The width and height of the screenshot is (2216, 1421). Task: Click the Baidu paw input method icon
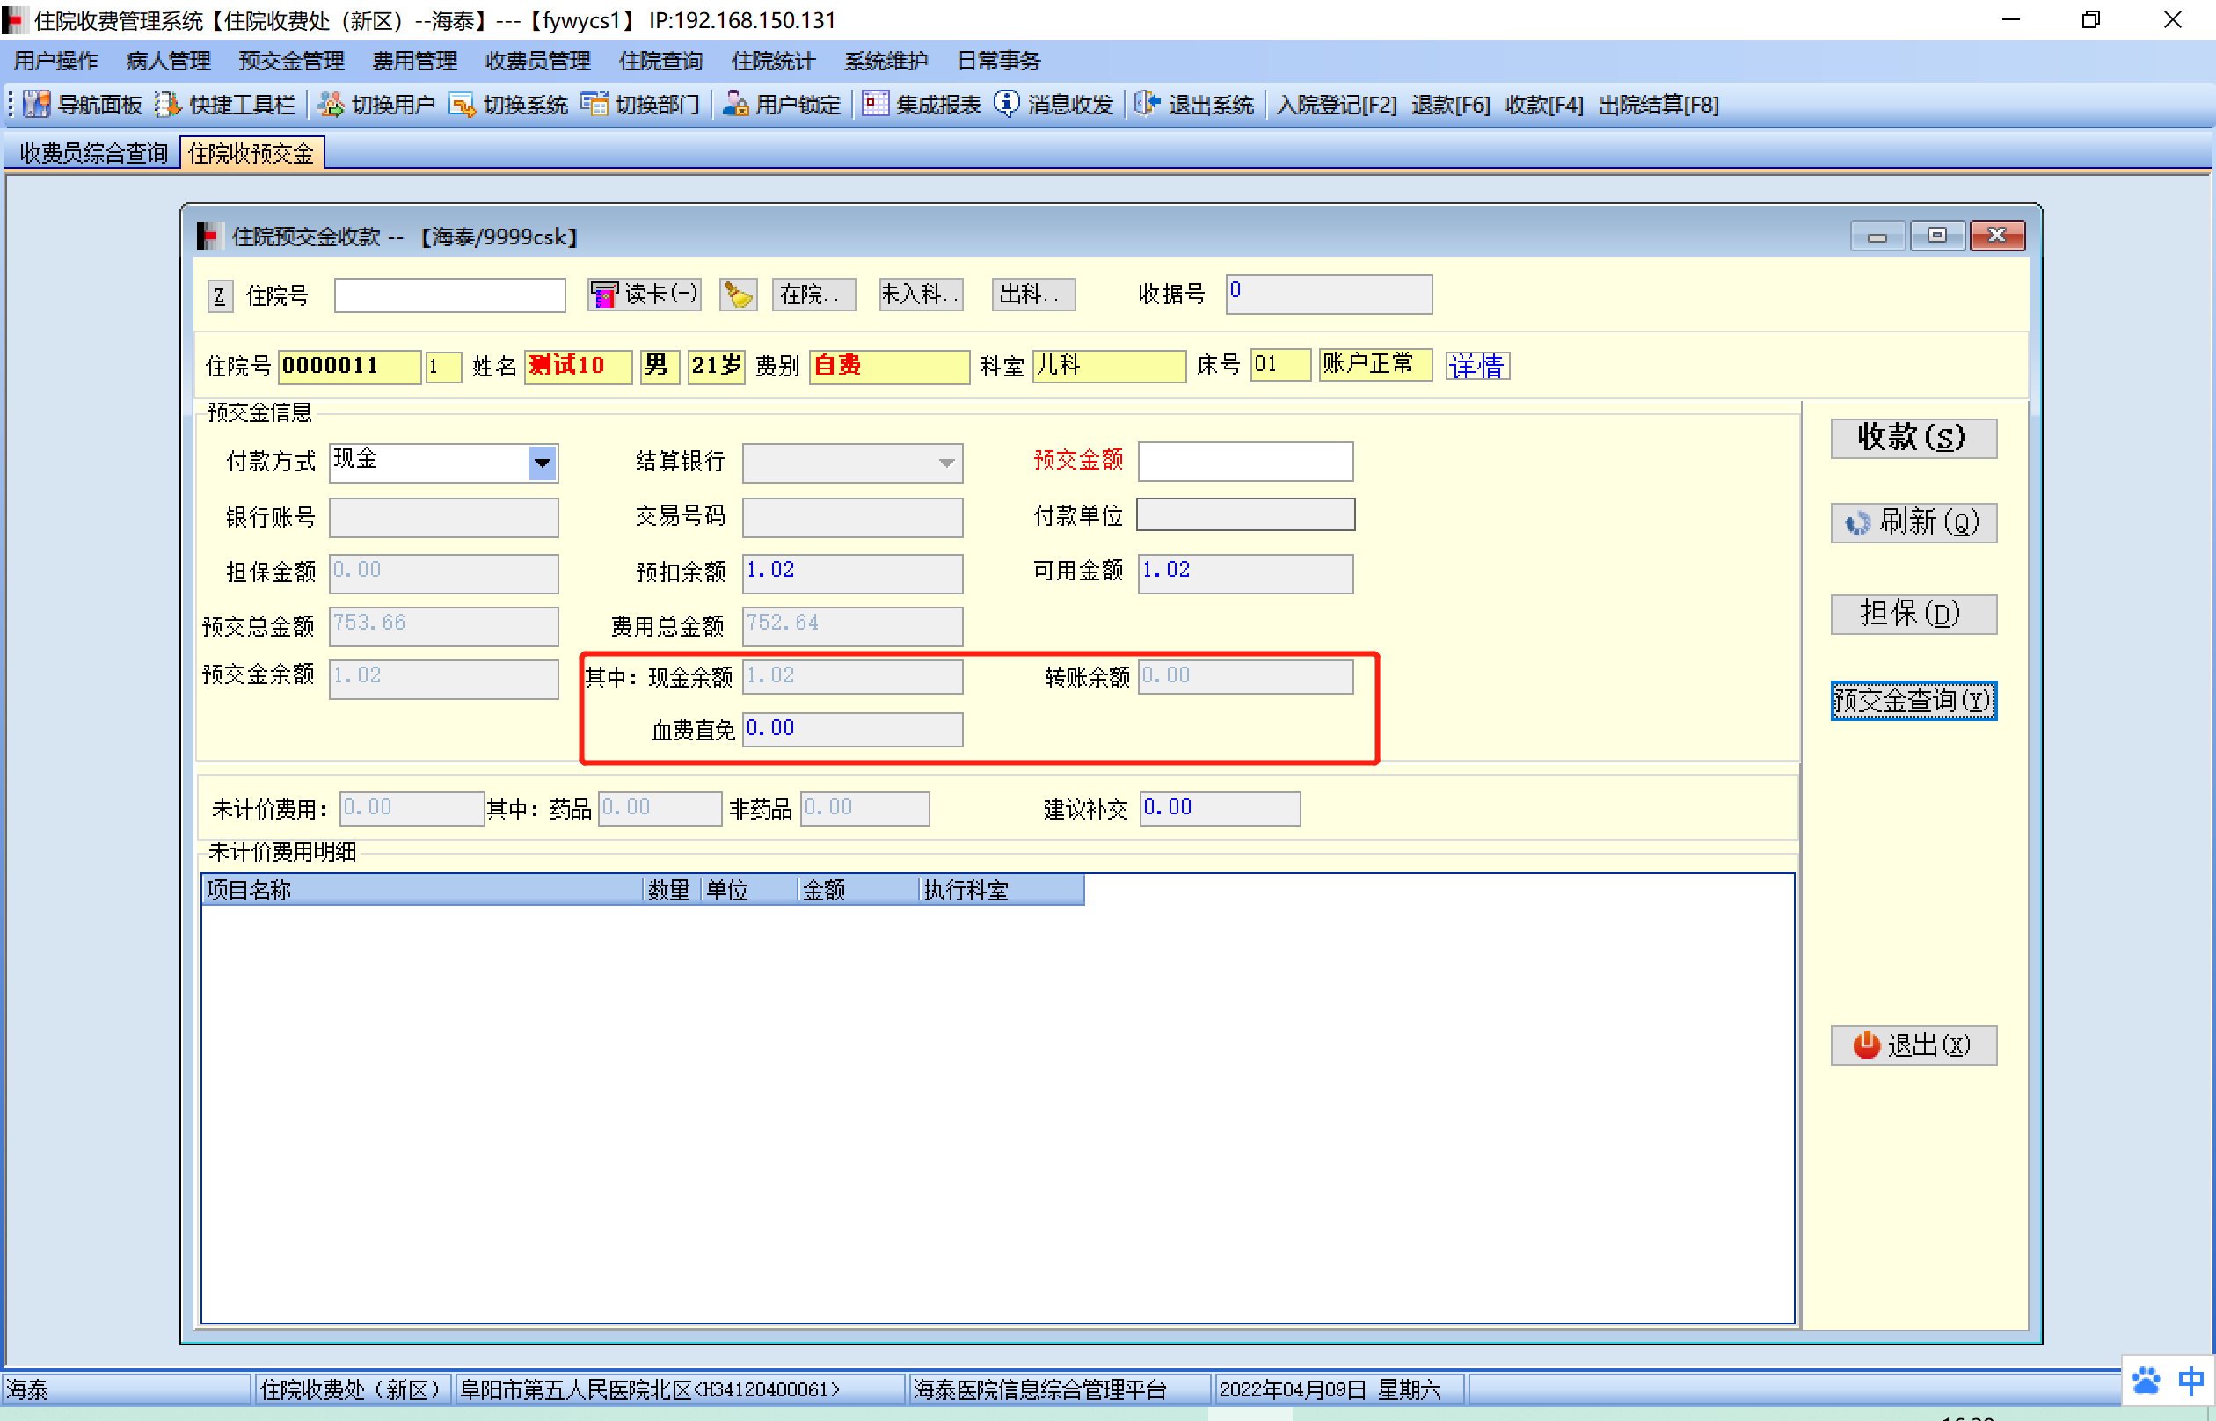point(2146,1381)
